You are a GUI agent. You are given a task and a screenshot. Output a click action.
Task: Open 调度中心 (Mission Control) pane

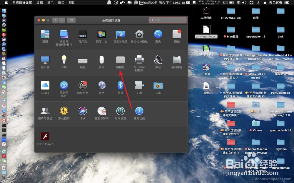coord(101,36)
